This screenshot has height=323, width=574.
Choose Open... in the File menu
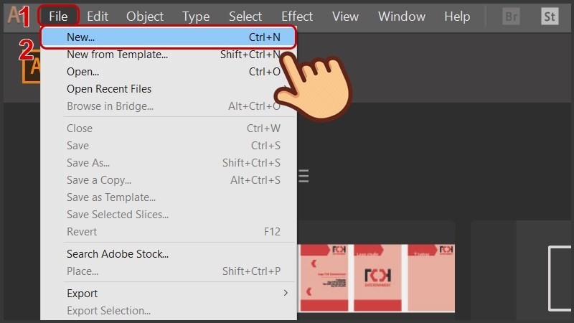83,72
